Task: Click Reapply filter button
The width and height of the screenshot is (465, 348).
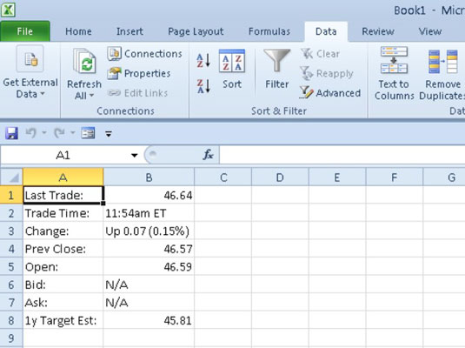Action: click(x=327, y=73)
